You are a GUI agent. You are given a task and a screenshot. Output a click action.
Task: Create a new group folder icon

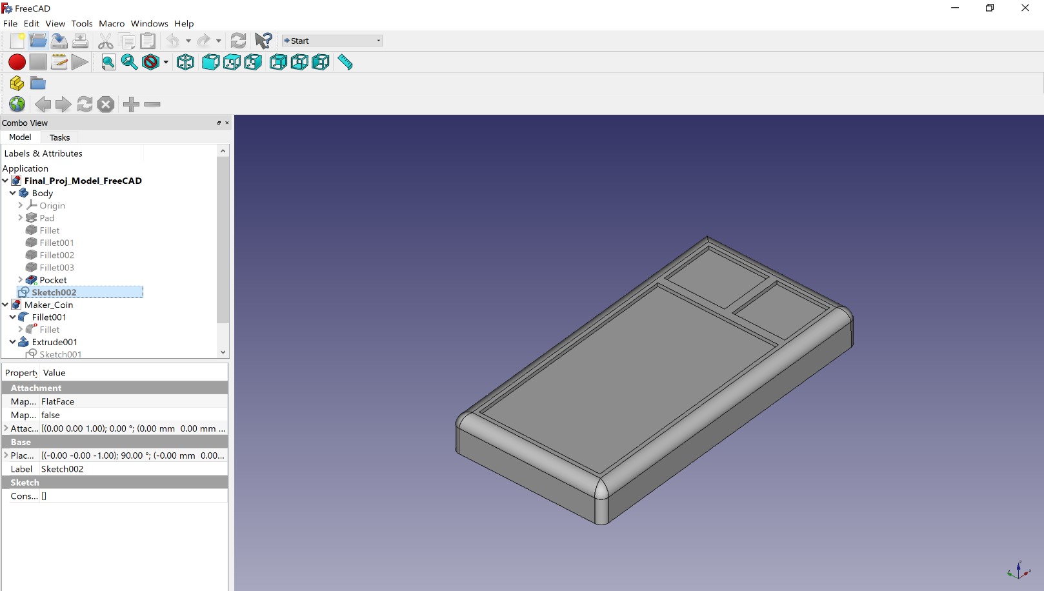point(38,83)
